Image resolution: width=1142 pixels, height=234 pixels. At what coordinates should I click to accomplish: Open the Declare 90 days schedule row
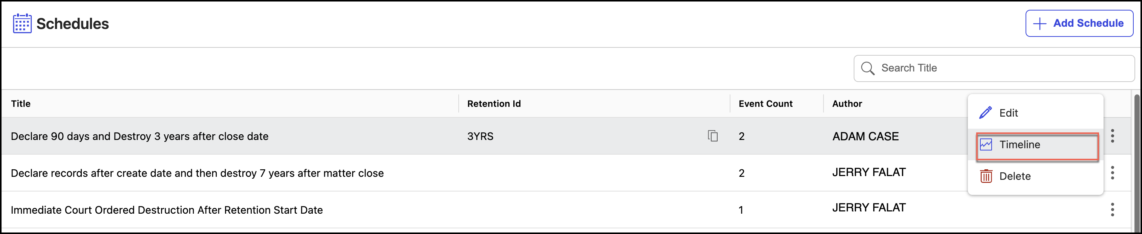140,136
